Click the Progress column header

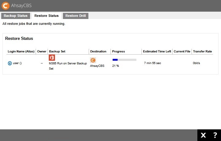(x=118, y=51)
